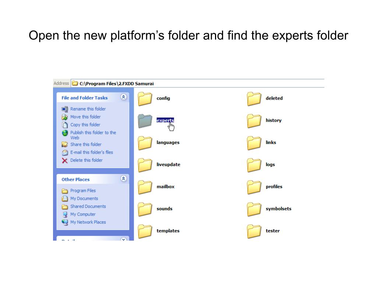Viewport: 377px width, 283px height.
Task: Select the liveupdate folder icon
Action: (x=145, y=165)
